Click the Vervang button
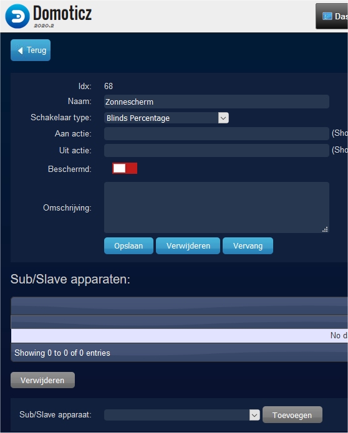348x433 pixels. click(x=248, y=245)
